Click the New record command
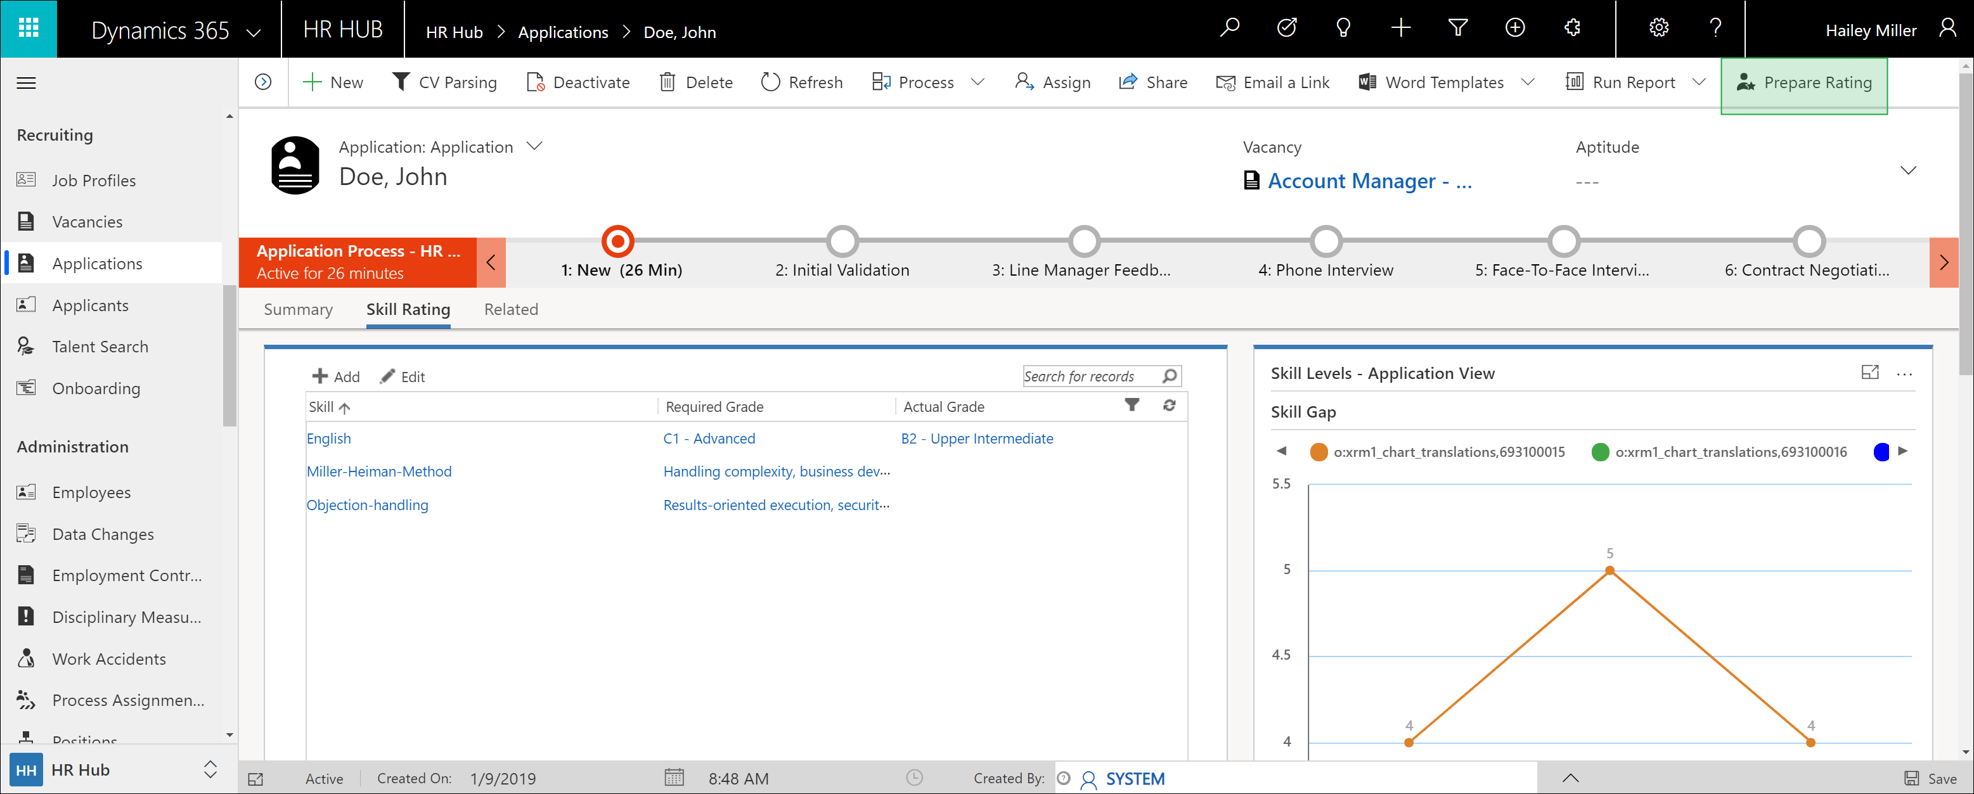This screenshot has width=1974, height=794. tap(333, 82)
